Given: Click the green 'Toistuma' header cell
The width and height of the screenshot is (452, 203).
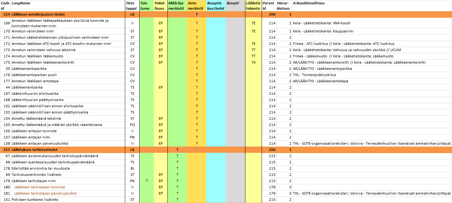Looking at the screenshot, I should (146, 6).
